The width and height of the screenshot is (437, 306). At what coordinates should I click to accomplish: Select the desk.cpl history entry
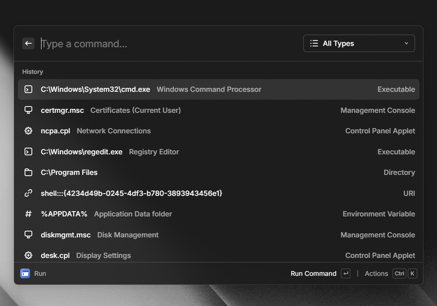[x=218, y=254]
